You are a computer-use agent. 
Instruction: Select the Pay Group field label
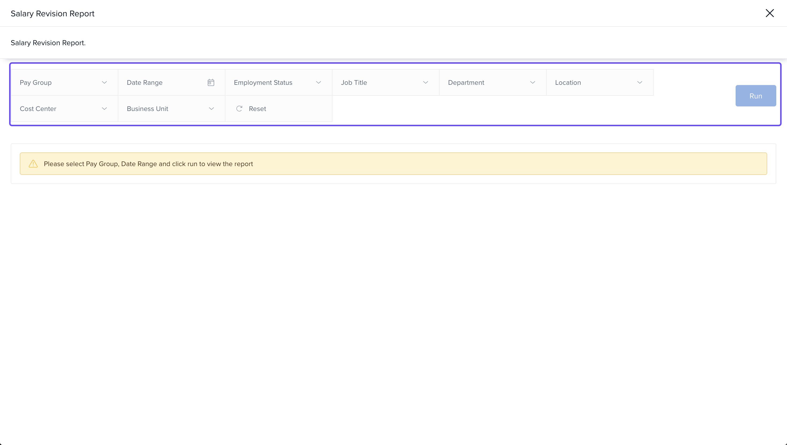pos(36,83)
